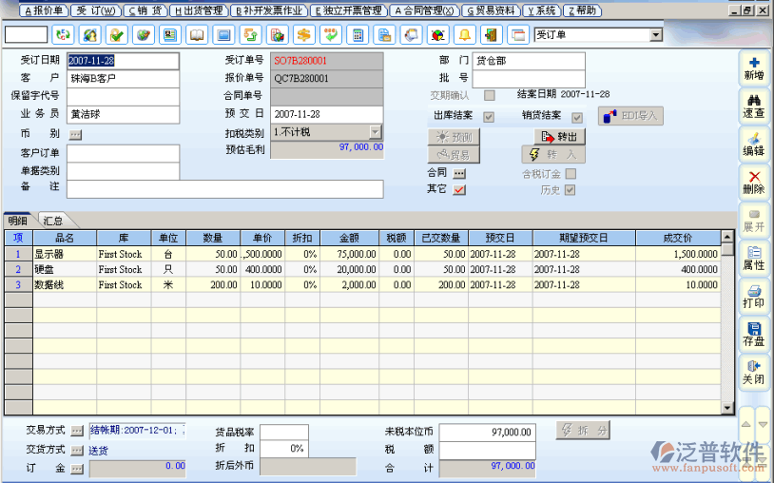Click the 速查 (Quick search) binoculars icon
Image resolution: width=774 pixels, height=483 pixels.
click(753, 106)
